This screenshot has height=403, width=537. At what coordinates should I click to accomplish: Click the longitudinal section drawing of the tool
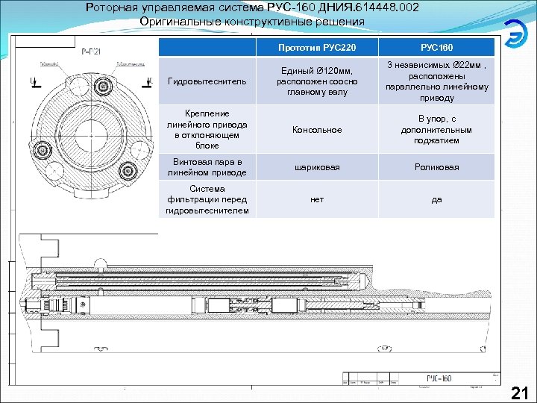(255, 294)
